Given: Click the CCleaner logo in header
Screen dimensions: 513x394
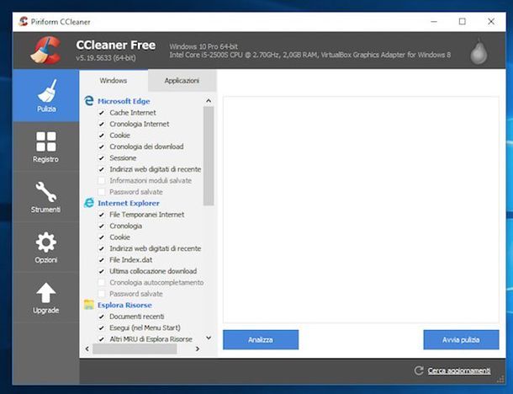Looking at the screenshot, I should 46,50.
